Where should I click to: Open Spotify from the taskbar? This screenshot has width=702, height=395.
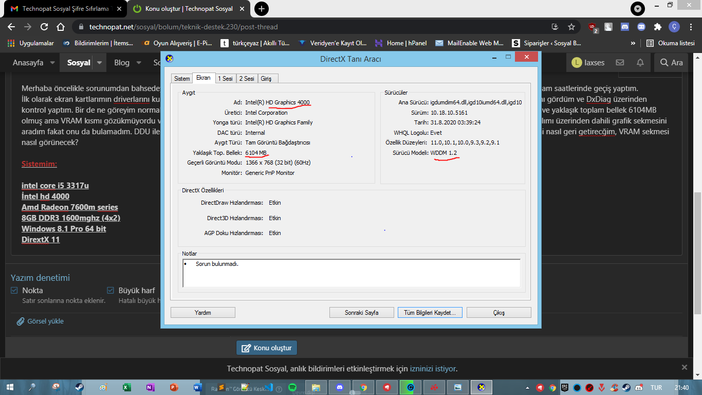coord(292,387)
